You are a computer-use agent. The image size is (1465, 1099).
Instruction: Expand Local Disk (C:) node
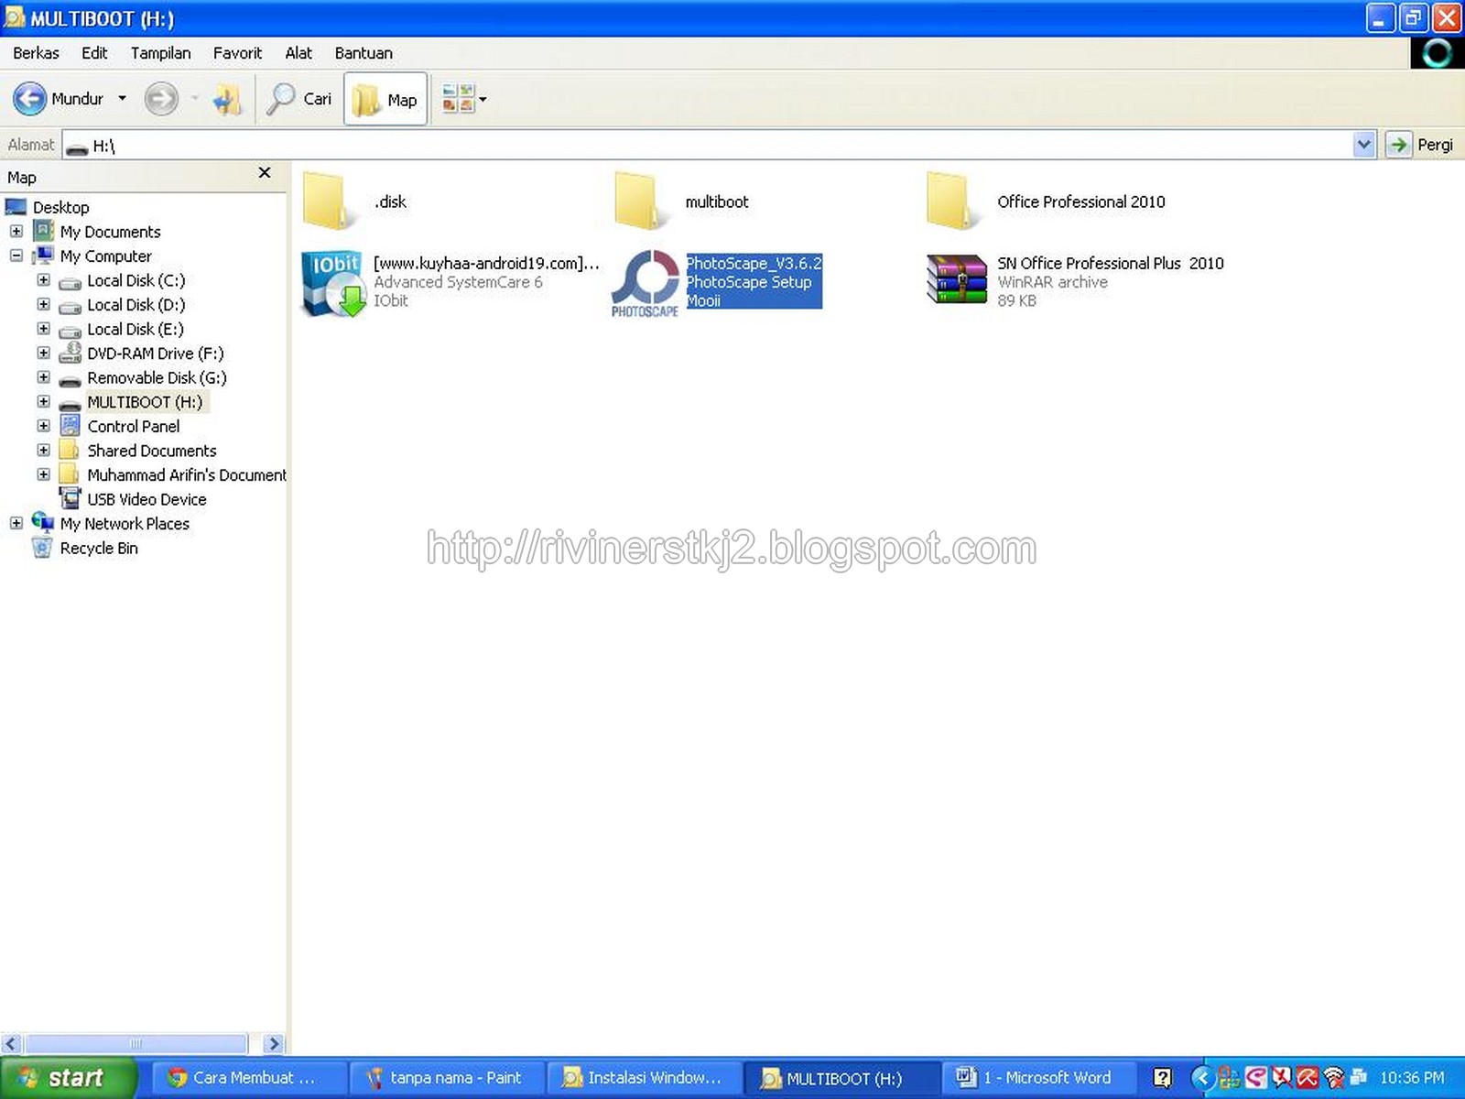[43, 279]
